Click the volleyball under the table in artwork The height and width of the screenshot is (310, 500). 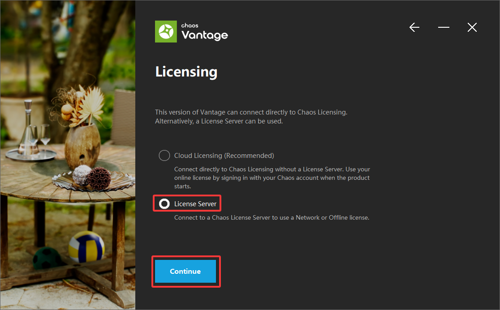tap(86, 246)
